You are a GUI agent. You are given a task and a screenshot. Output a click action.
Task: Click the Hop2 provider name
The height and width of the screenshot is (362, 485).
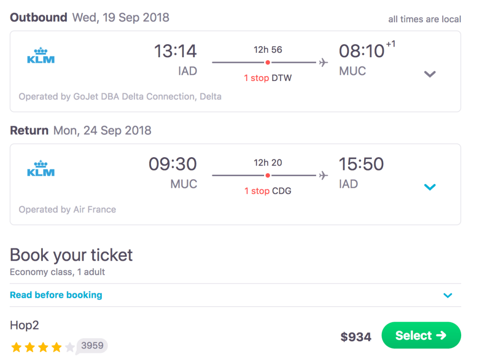[24, 326]
